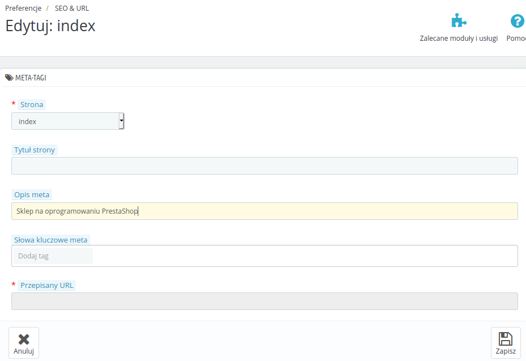This screenshot has height=361, width=526.
Task: Focus the Tytuł strony input field
Action: click(x=264, y=165)
